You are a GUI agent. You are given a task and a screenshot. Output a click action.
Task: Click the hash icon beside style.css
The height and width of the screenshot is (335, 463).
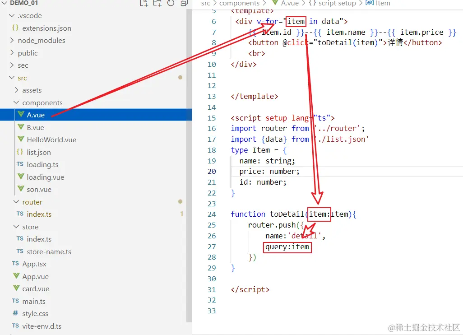(x=15, y=313)
